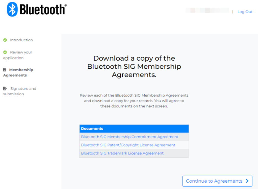This screenshot has height=189, width=258.
Task: Click the document icon next to Membership Agreements
Action: click(x=5, y=70)
